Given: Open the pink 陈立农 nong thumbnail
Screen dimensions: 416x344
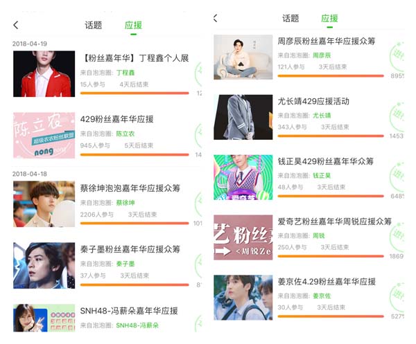Looking at the screenshot, I should coord(44,136).
